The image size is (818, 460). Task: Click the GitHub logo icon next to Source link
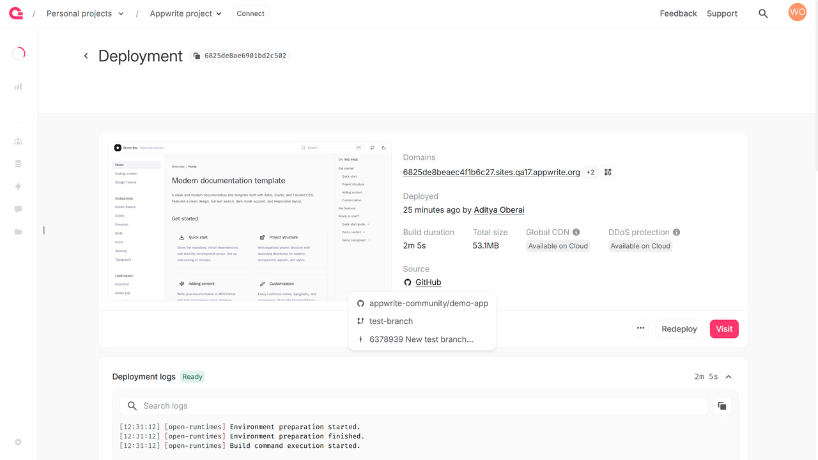coord(408,282)
